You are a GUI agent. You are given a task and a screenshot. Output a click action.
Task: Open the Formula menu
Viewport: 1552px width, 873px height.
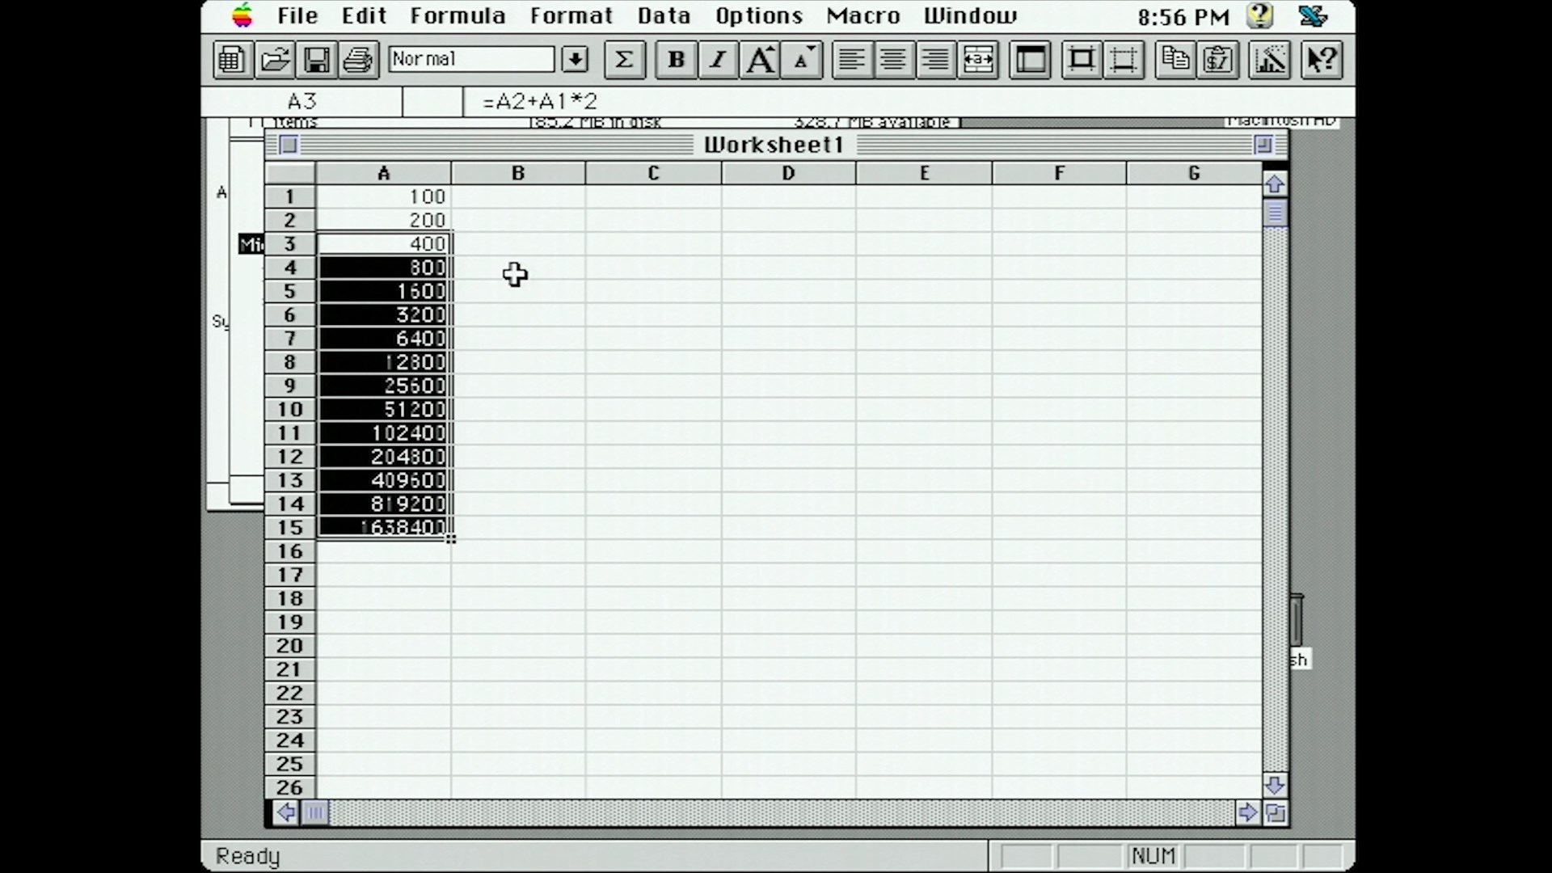pos(458,16)
